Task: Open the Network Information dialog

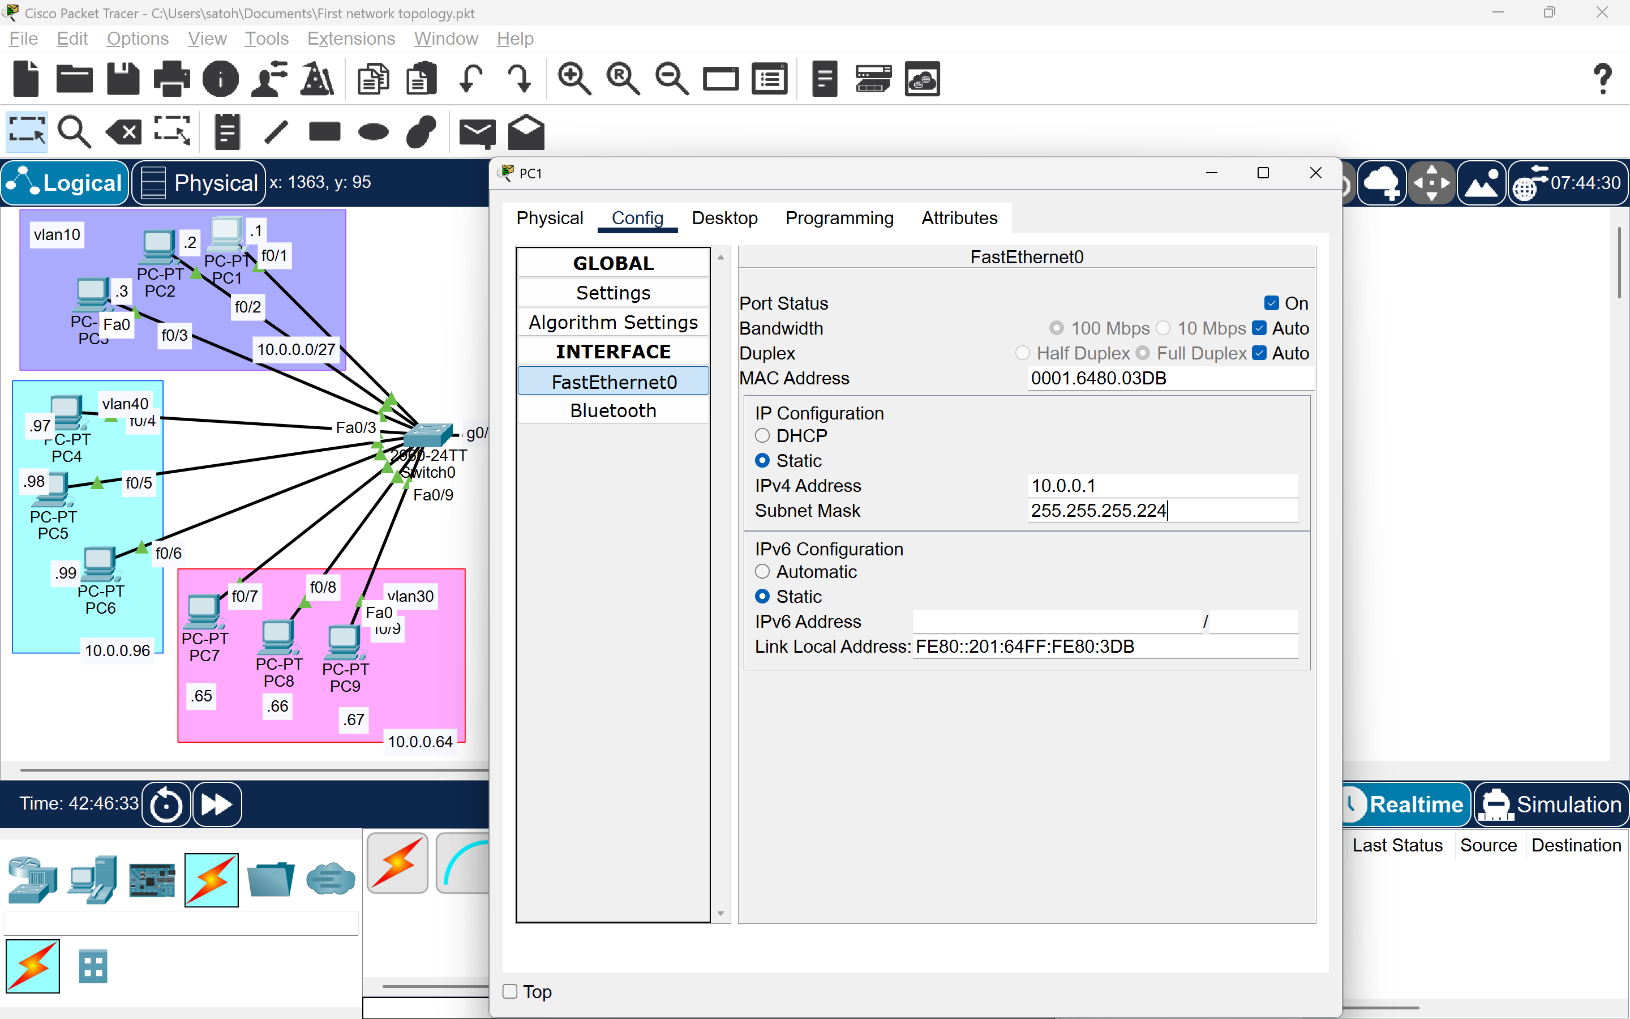Action: coord(220,79)
